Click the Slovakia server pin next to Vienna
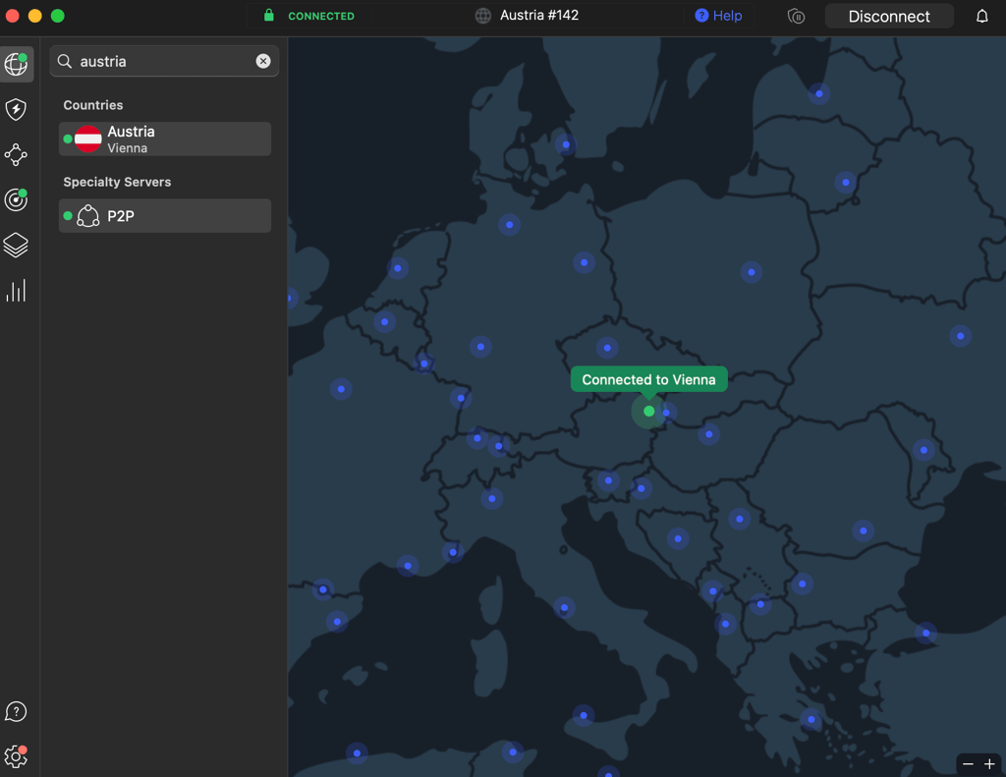This screenshot has height=777, width=1006. [x=667, y=413]
